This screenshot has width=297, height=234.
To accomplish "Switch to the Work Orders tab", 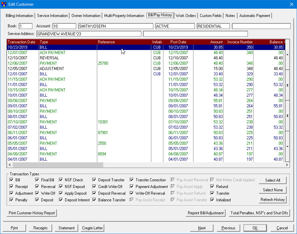I will point(186,15).
